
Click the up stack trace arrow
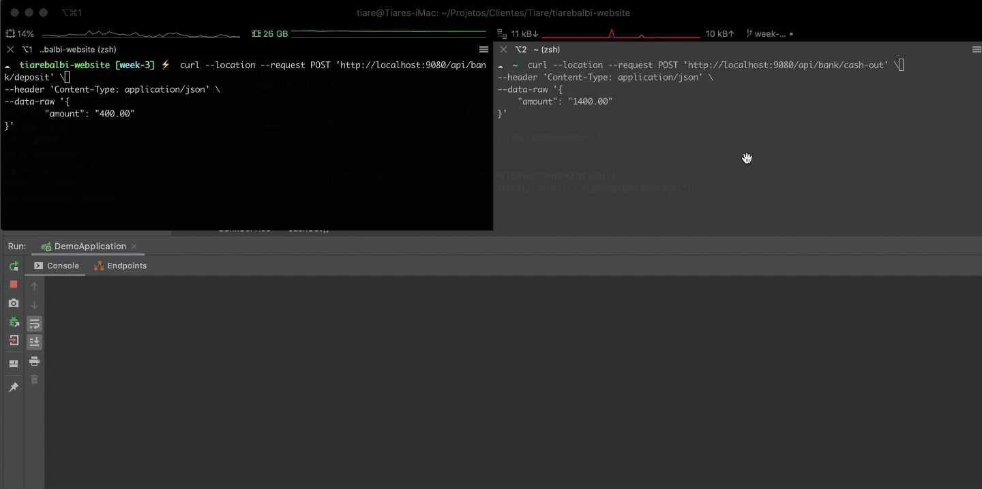coord(34,286)
